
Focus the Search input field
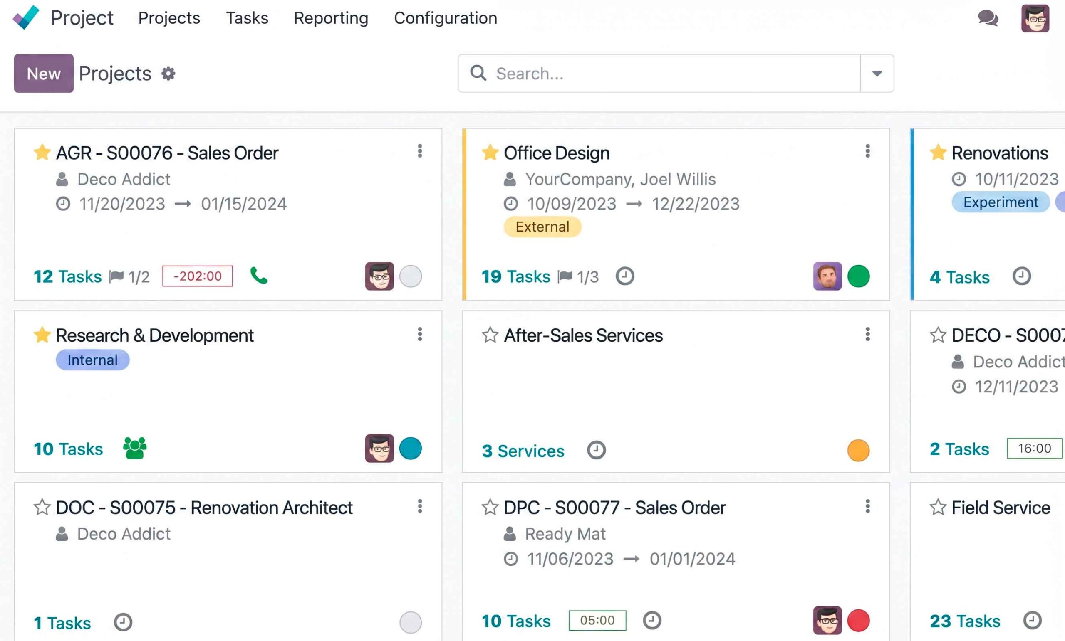[x=659, y=74]
